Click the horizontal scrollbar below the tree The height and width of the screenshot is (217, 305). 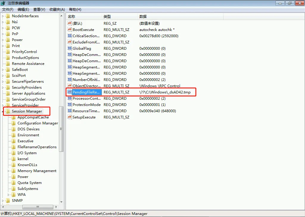(38, 207)
